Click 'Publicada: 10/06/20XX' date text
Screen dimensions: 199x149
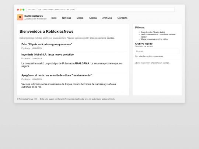coord(32,79)
